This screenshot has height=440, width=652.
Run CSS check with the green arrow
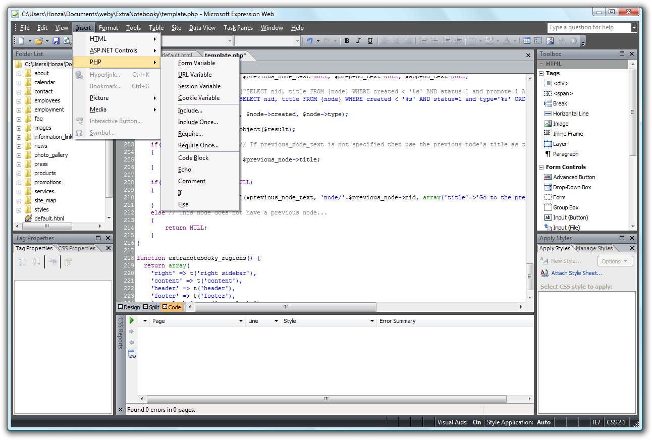(131, 320)
